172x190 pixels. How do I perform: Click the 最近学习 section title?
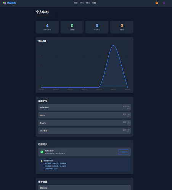point(43,101)
